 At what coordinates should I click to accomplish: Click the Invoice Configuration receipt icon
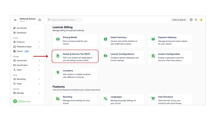click(153, 56)
